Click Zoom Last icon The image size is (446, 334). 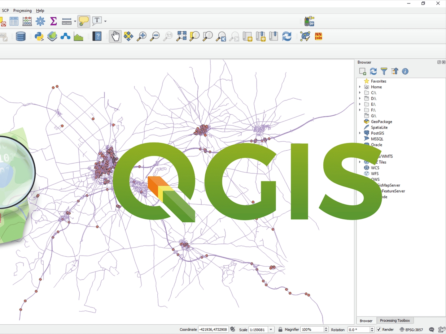[221, 36]
